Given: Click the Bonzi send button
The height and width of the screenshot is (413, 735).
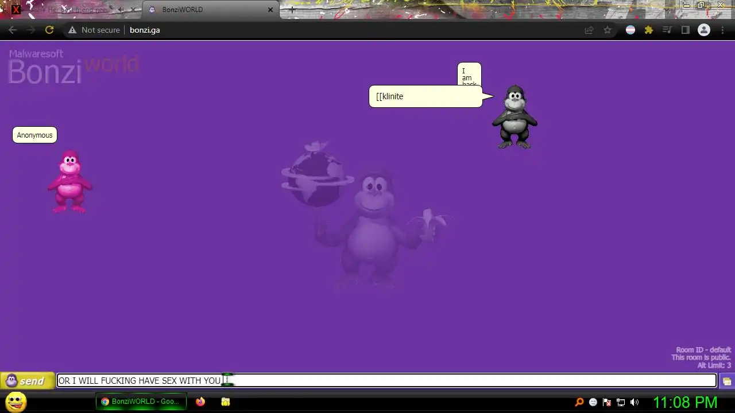Looking at the screenshot, I should point(27,381).
